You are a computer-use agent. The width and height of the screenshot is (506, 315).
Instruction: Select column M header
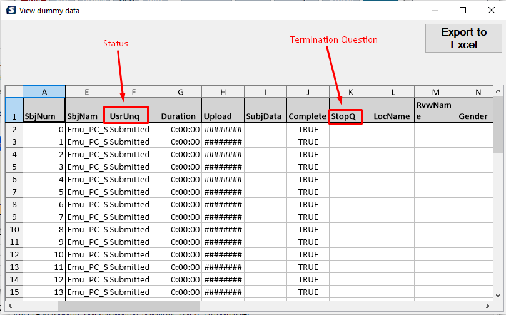tap(436, 92)
